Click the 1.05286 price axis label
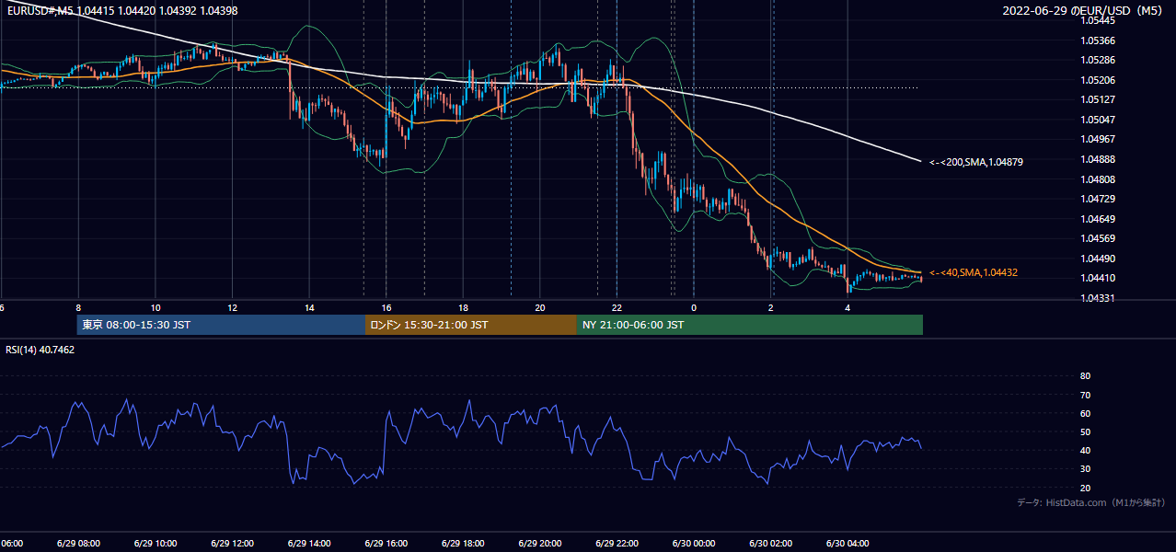Image resolution: width=1176 pixels, height=552 pixels. tap(1097, 60)
